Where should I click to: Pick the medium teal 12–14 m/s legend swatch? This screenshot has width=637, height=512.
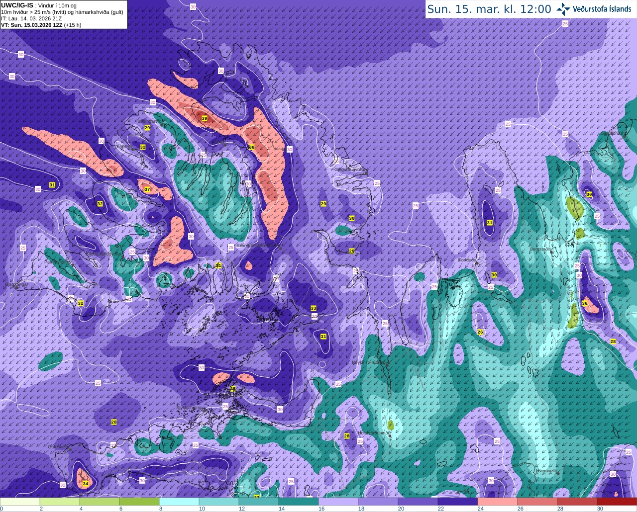pos(259,502)
